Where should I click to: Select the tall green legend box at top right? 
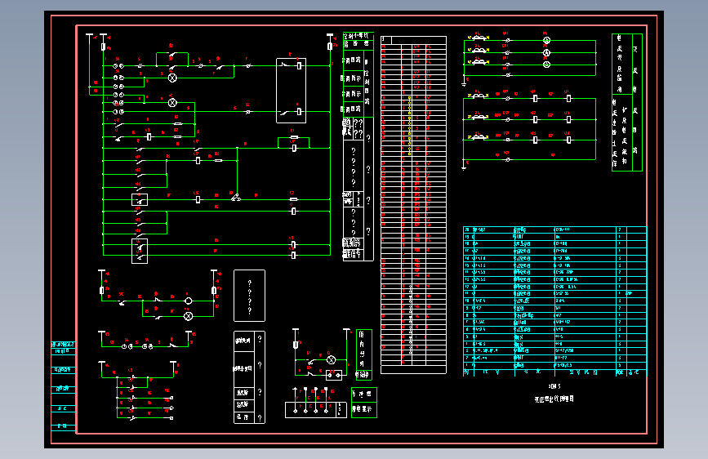(x=626, y=103)
